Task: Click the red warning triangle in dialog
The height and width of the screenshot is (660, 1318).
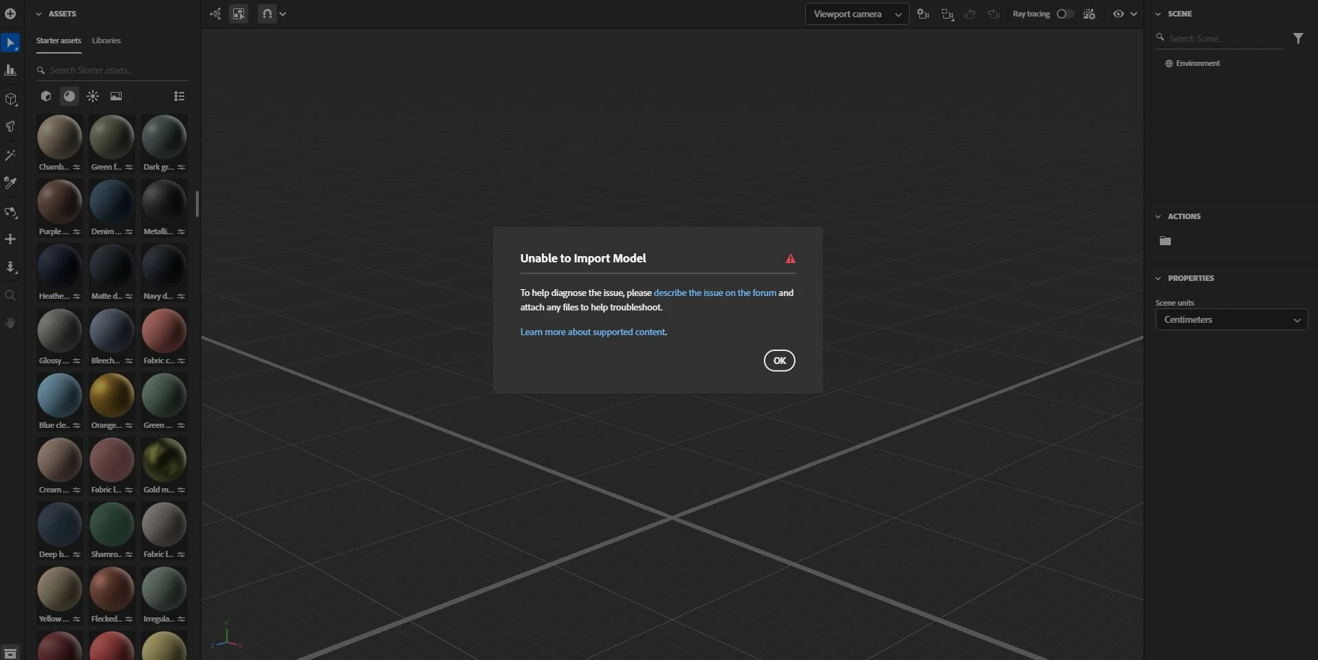Action: click(x=791, y=259)
